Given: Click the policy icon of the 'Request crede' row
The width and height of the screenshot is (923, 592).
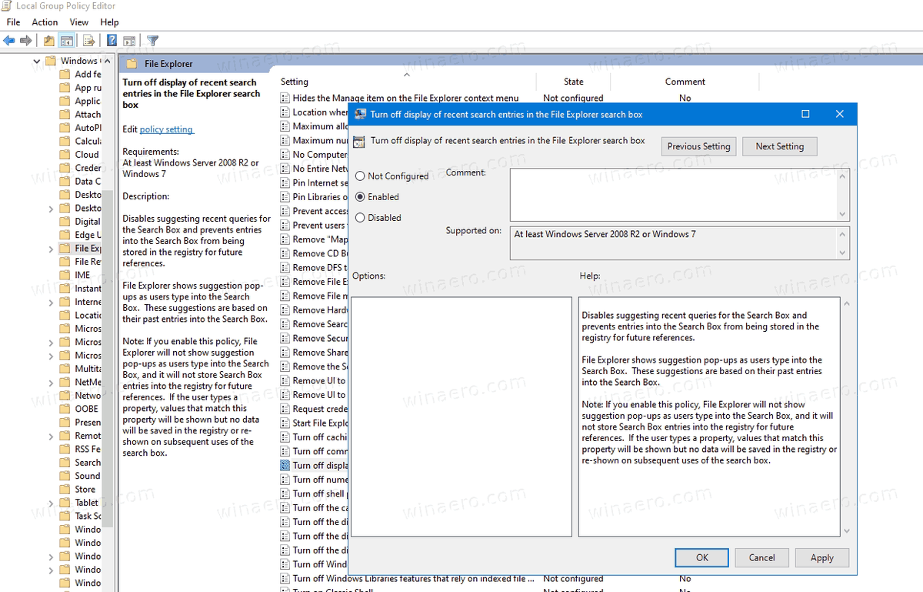Looking at the screenshot, I should (x=285, y=409).
